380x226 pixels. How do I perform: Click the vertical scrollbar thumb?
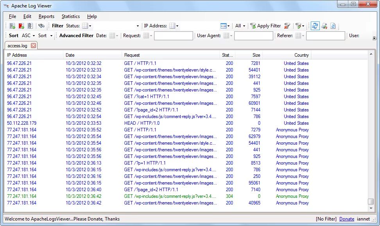point(371,201)
